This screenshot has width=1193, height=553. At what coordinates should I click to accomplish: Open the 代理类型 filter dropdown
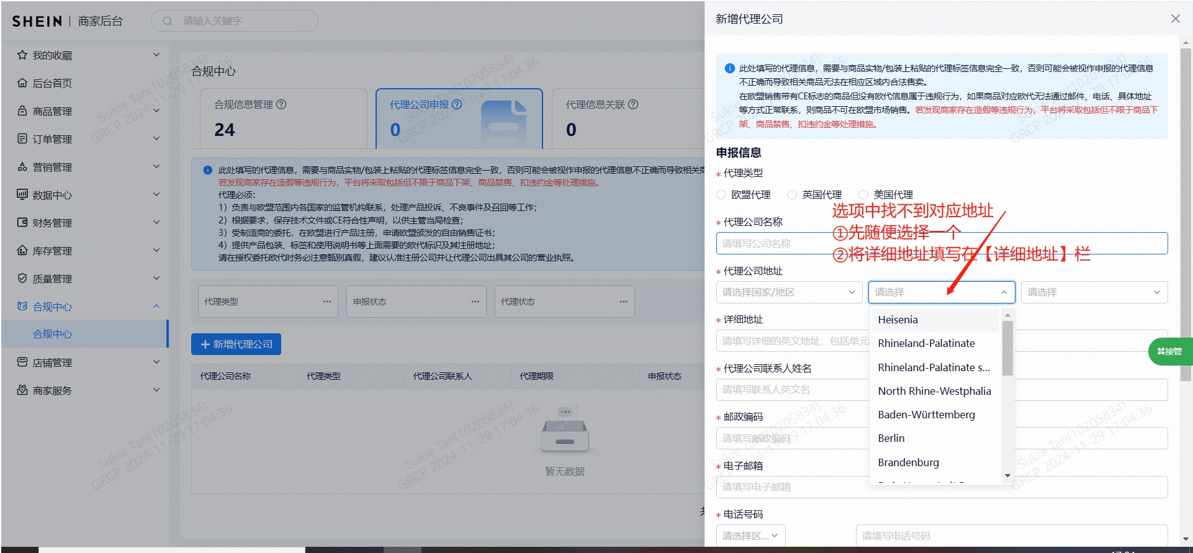pos(268,302)
